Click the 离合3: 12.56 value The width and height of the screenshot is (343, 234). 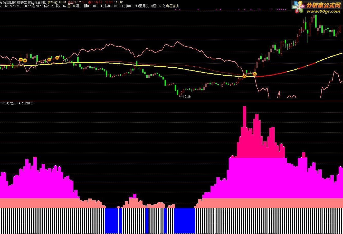(76, 2)
